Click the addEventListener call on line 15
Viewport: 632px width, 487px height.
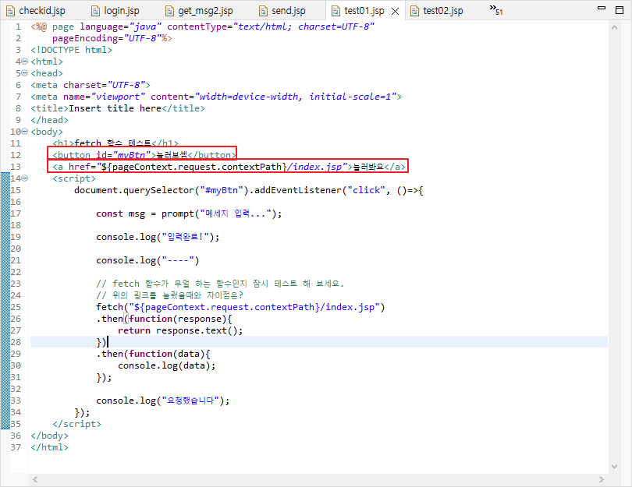(298, 190)
